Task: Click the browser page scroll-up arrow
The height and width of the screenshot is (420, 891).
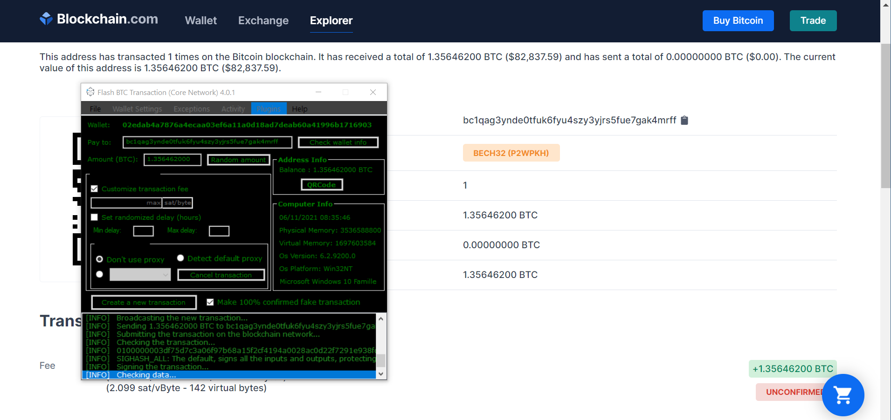Action: tap(885, 5)
